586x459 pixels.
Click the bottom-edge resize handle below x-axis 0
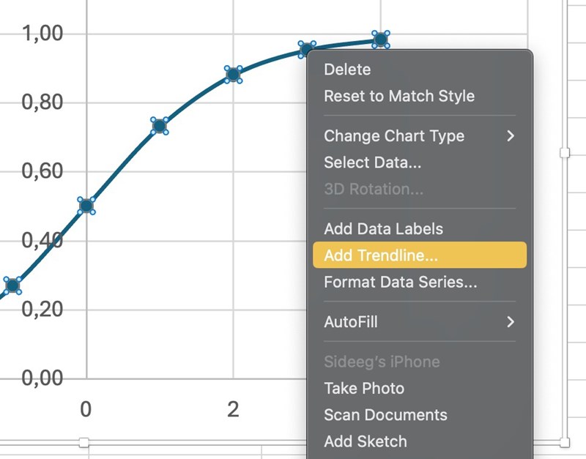pos(84,442)
